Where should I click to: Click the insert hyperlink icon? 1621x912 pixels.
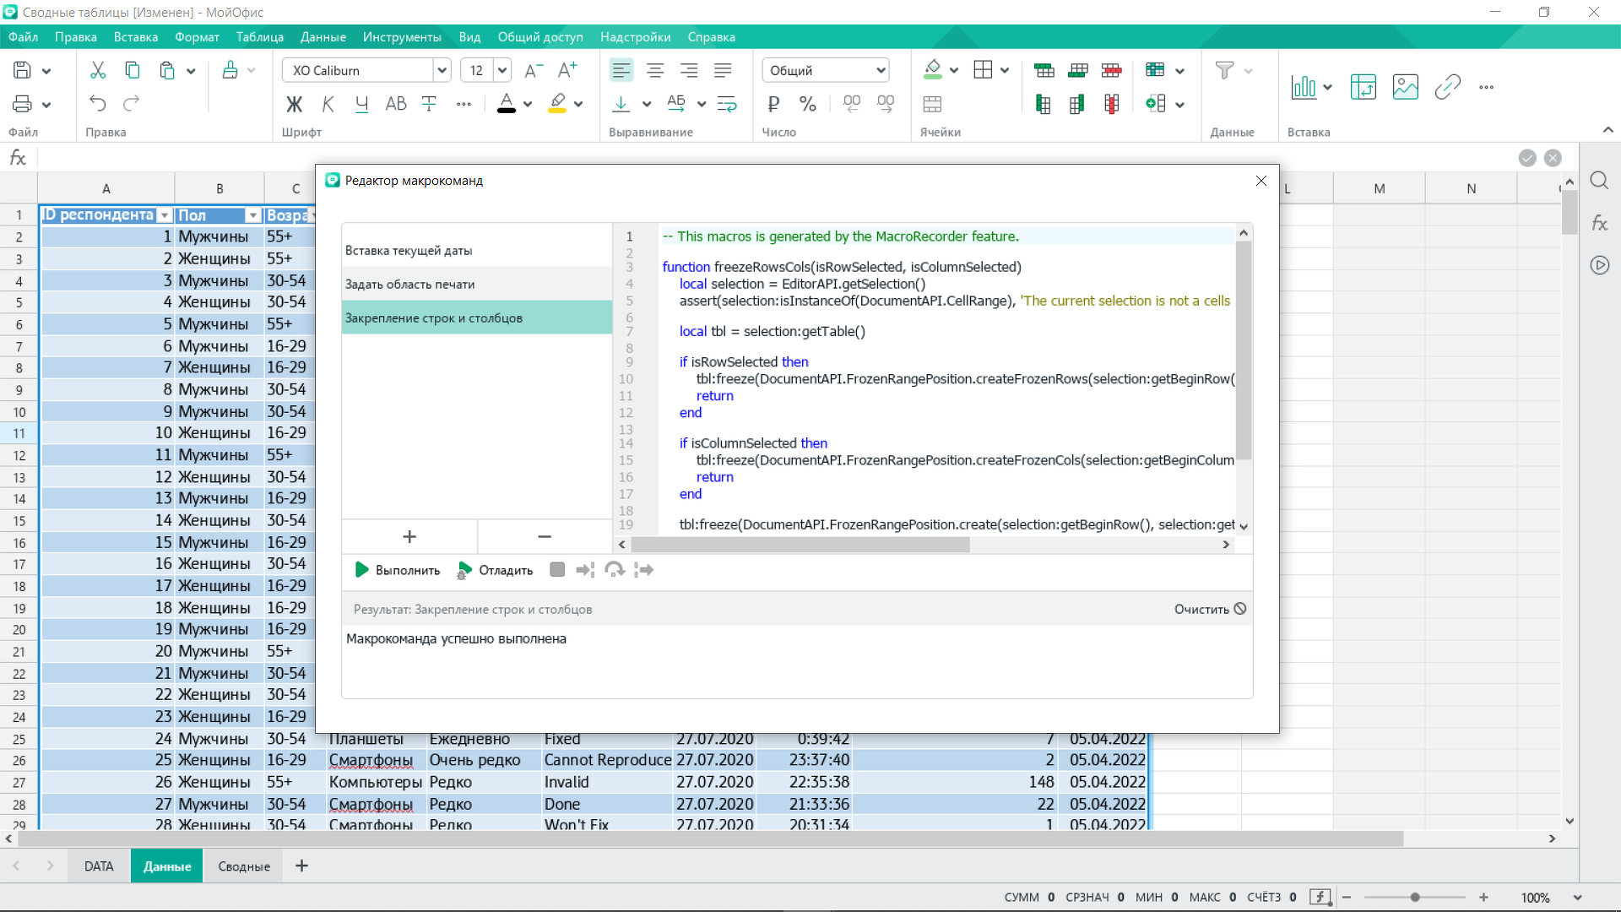click(x=1447, y=87)
